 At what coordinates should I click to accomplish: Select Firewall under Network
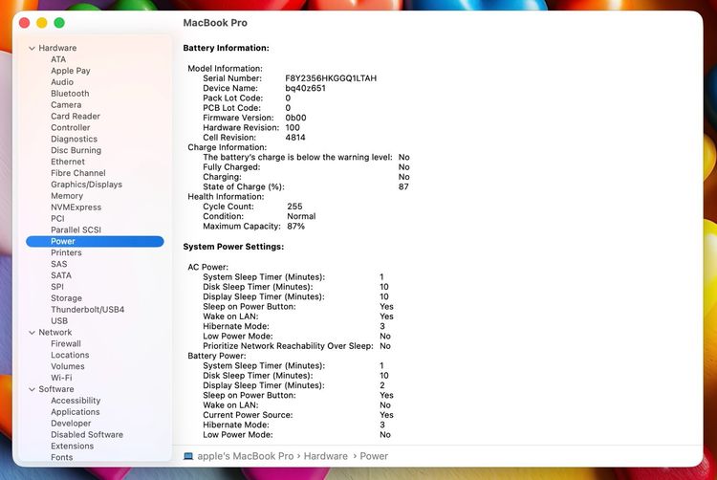(66, 344)
